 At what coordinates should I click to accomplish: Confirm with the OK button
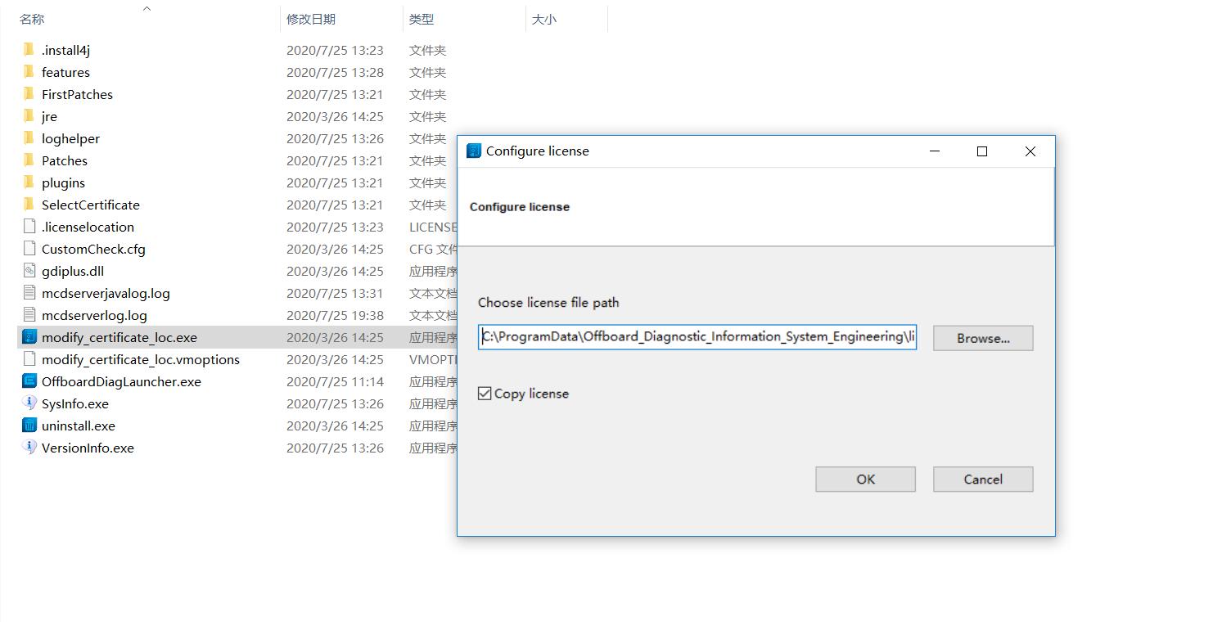point(865,480)
